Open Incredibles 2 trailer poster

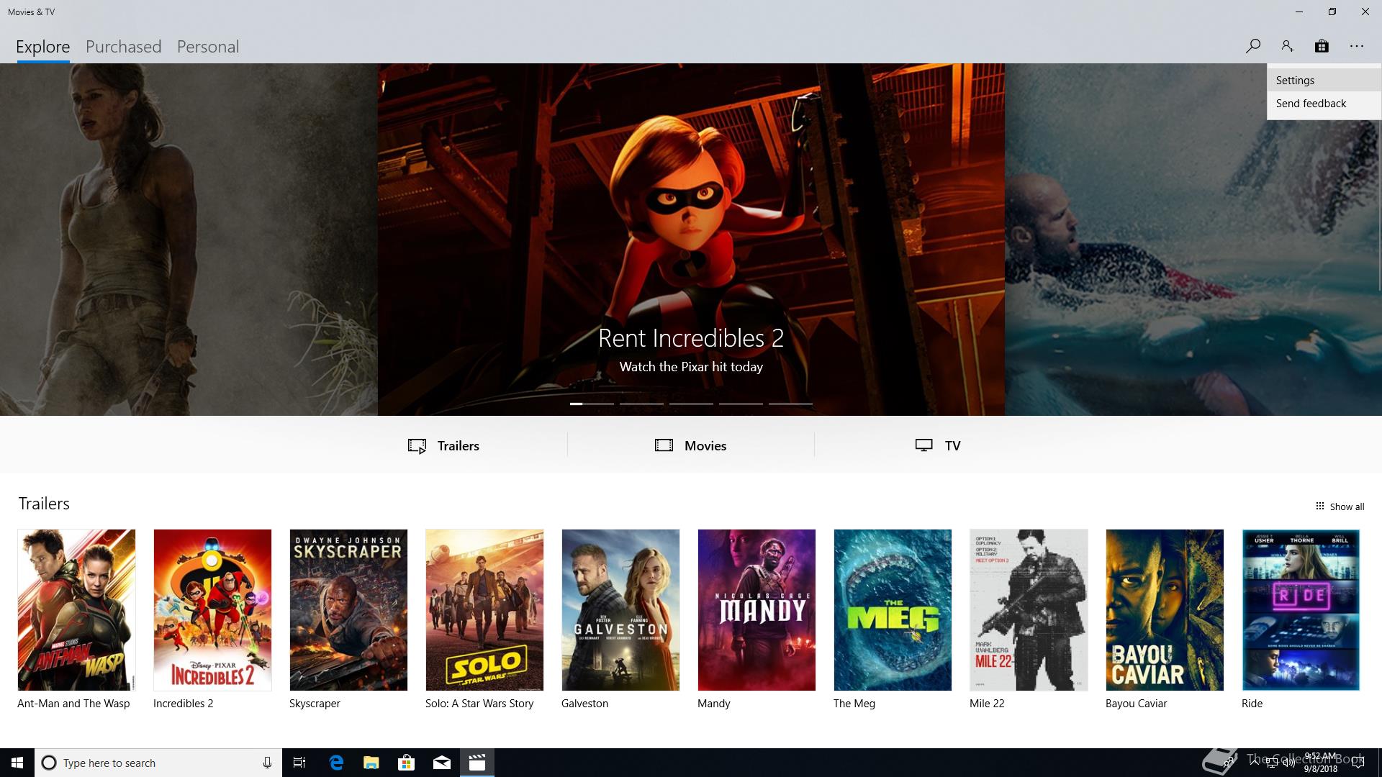(x=212, y=610)
